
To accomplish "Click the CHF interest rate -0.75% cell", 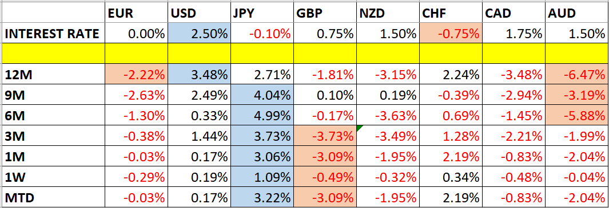I will [x=451, y=33].
